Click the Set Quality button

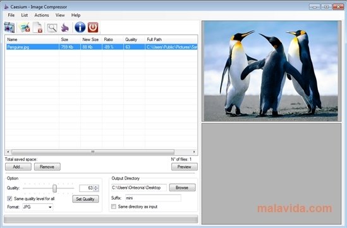(x=85, y=199)
